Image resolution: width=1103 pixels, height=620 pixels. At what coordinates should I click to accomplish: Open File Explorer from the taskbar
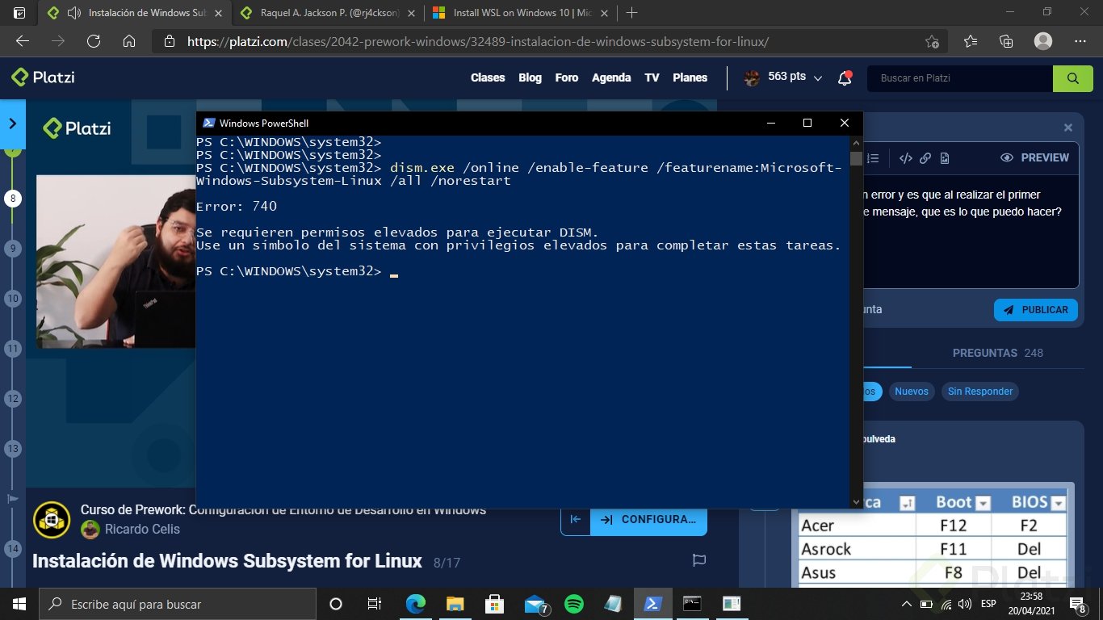455,604
